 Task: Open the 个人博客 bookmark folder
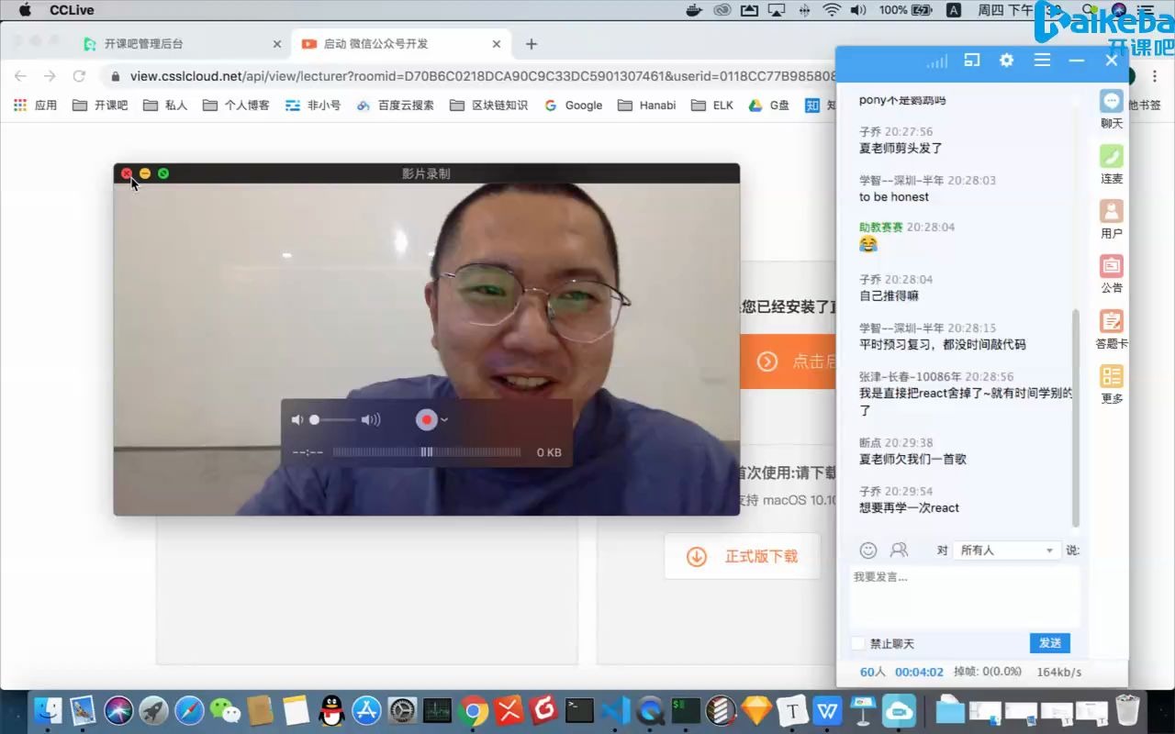(x=236, y=106)
